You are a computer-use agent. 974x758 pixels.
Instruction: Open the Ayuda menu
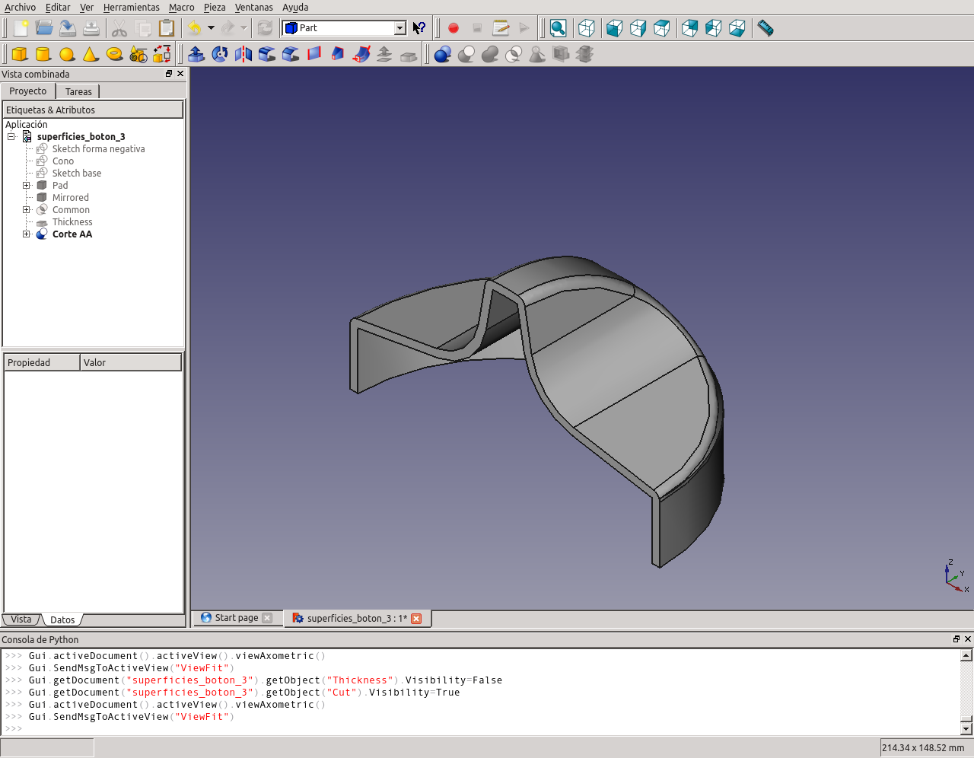point(295,7)
